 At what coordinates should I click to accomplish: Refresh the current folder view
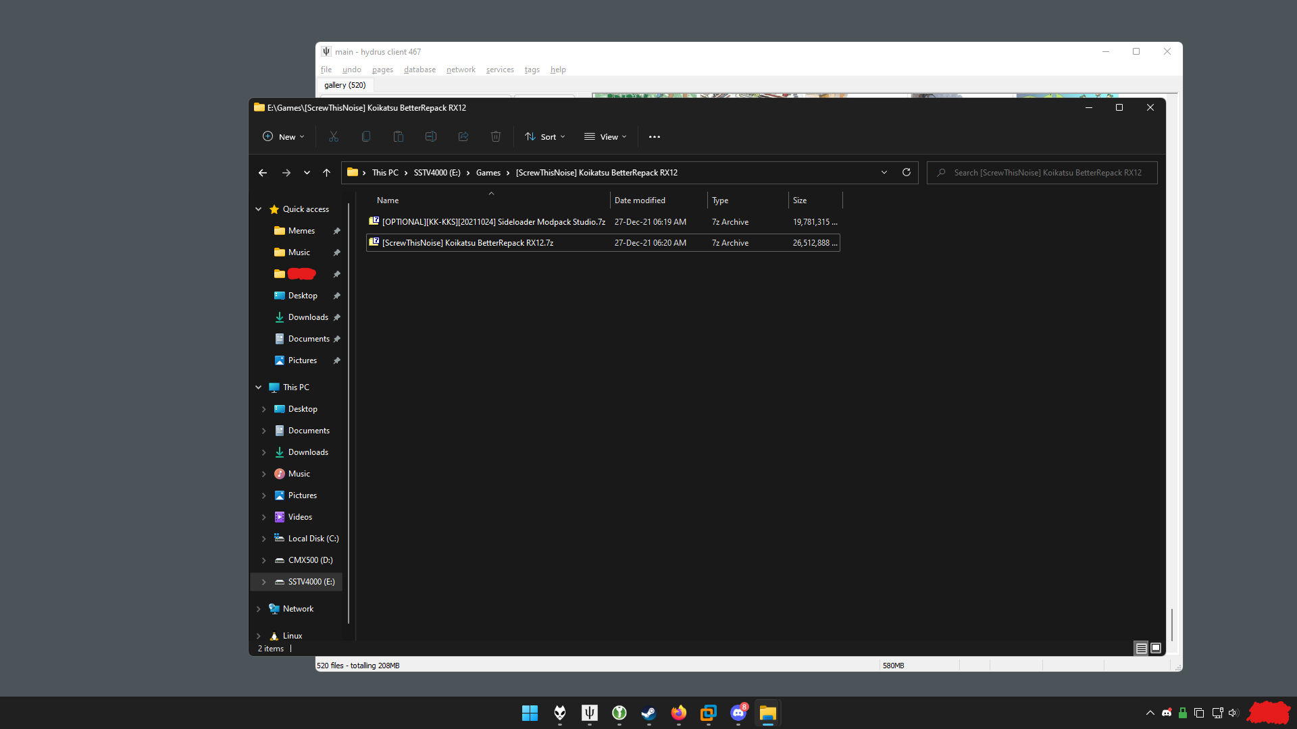[x=907, y=173]
